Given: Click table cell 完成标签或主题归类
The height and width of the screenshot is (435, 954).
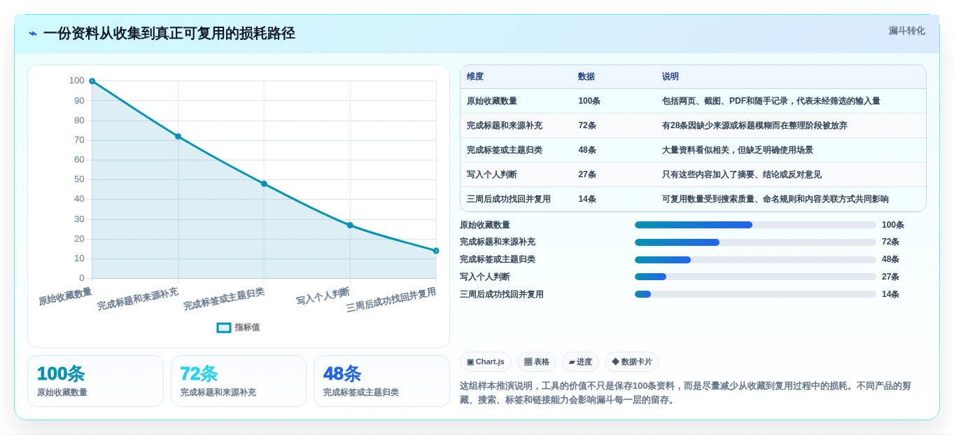Looking at the screenshot, I should (505, 150).
